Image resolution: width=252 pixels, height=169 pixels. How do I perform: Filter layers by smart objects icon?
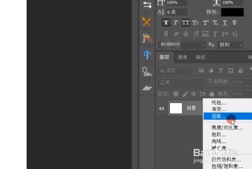241,70
